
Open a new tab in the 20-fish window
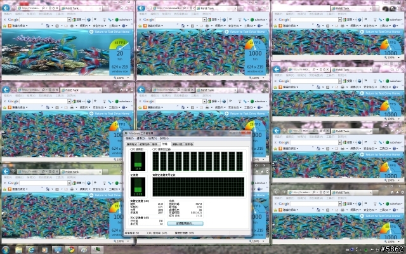(105, 8)
